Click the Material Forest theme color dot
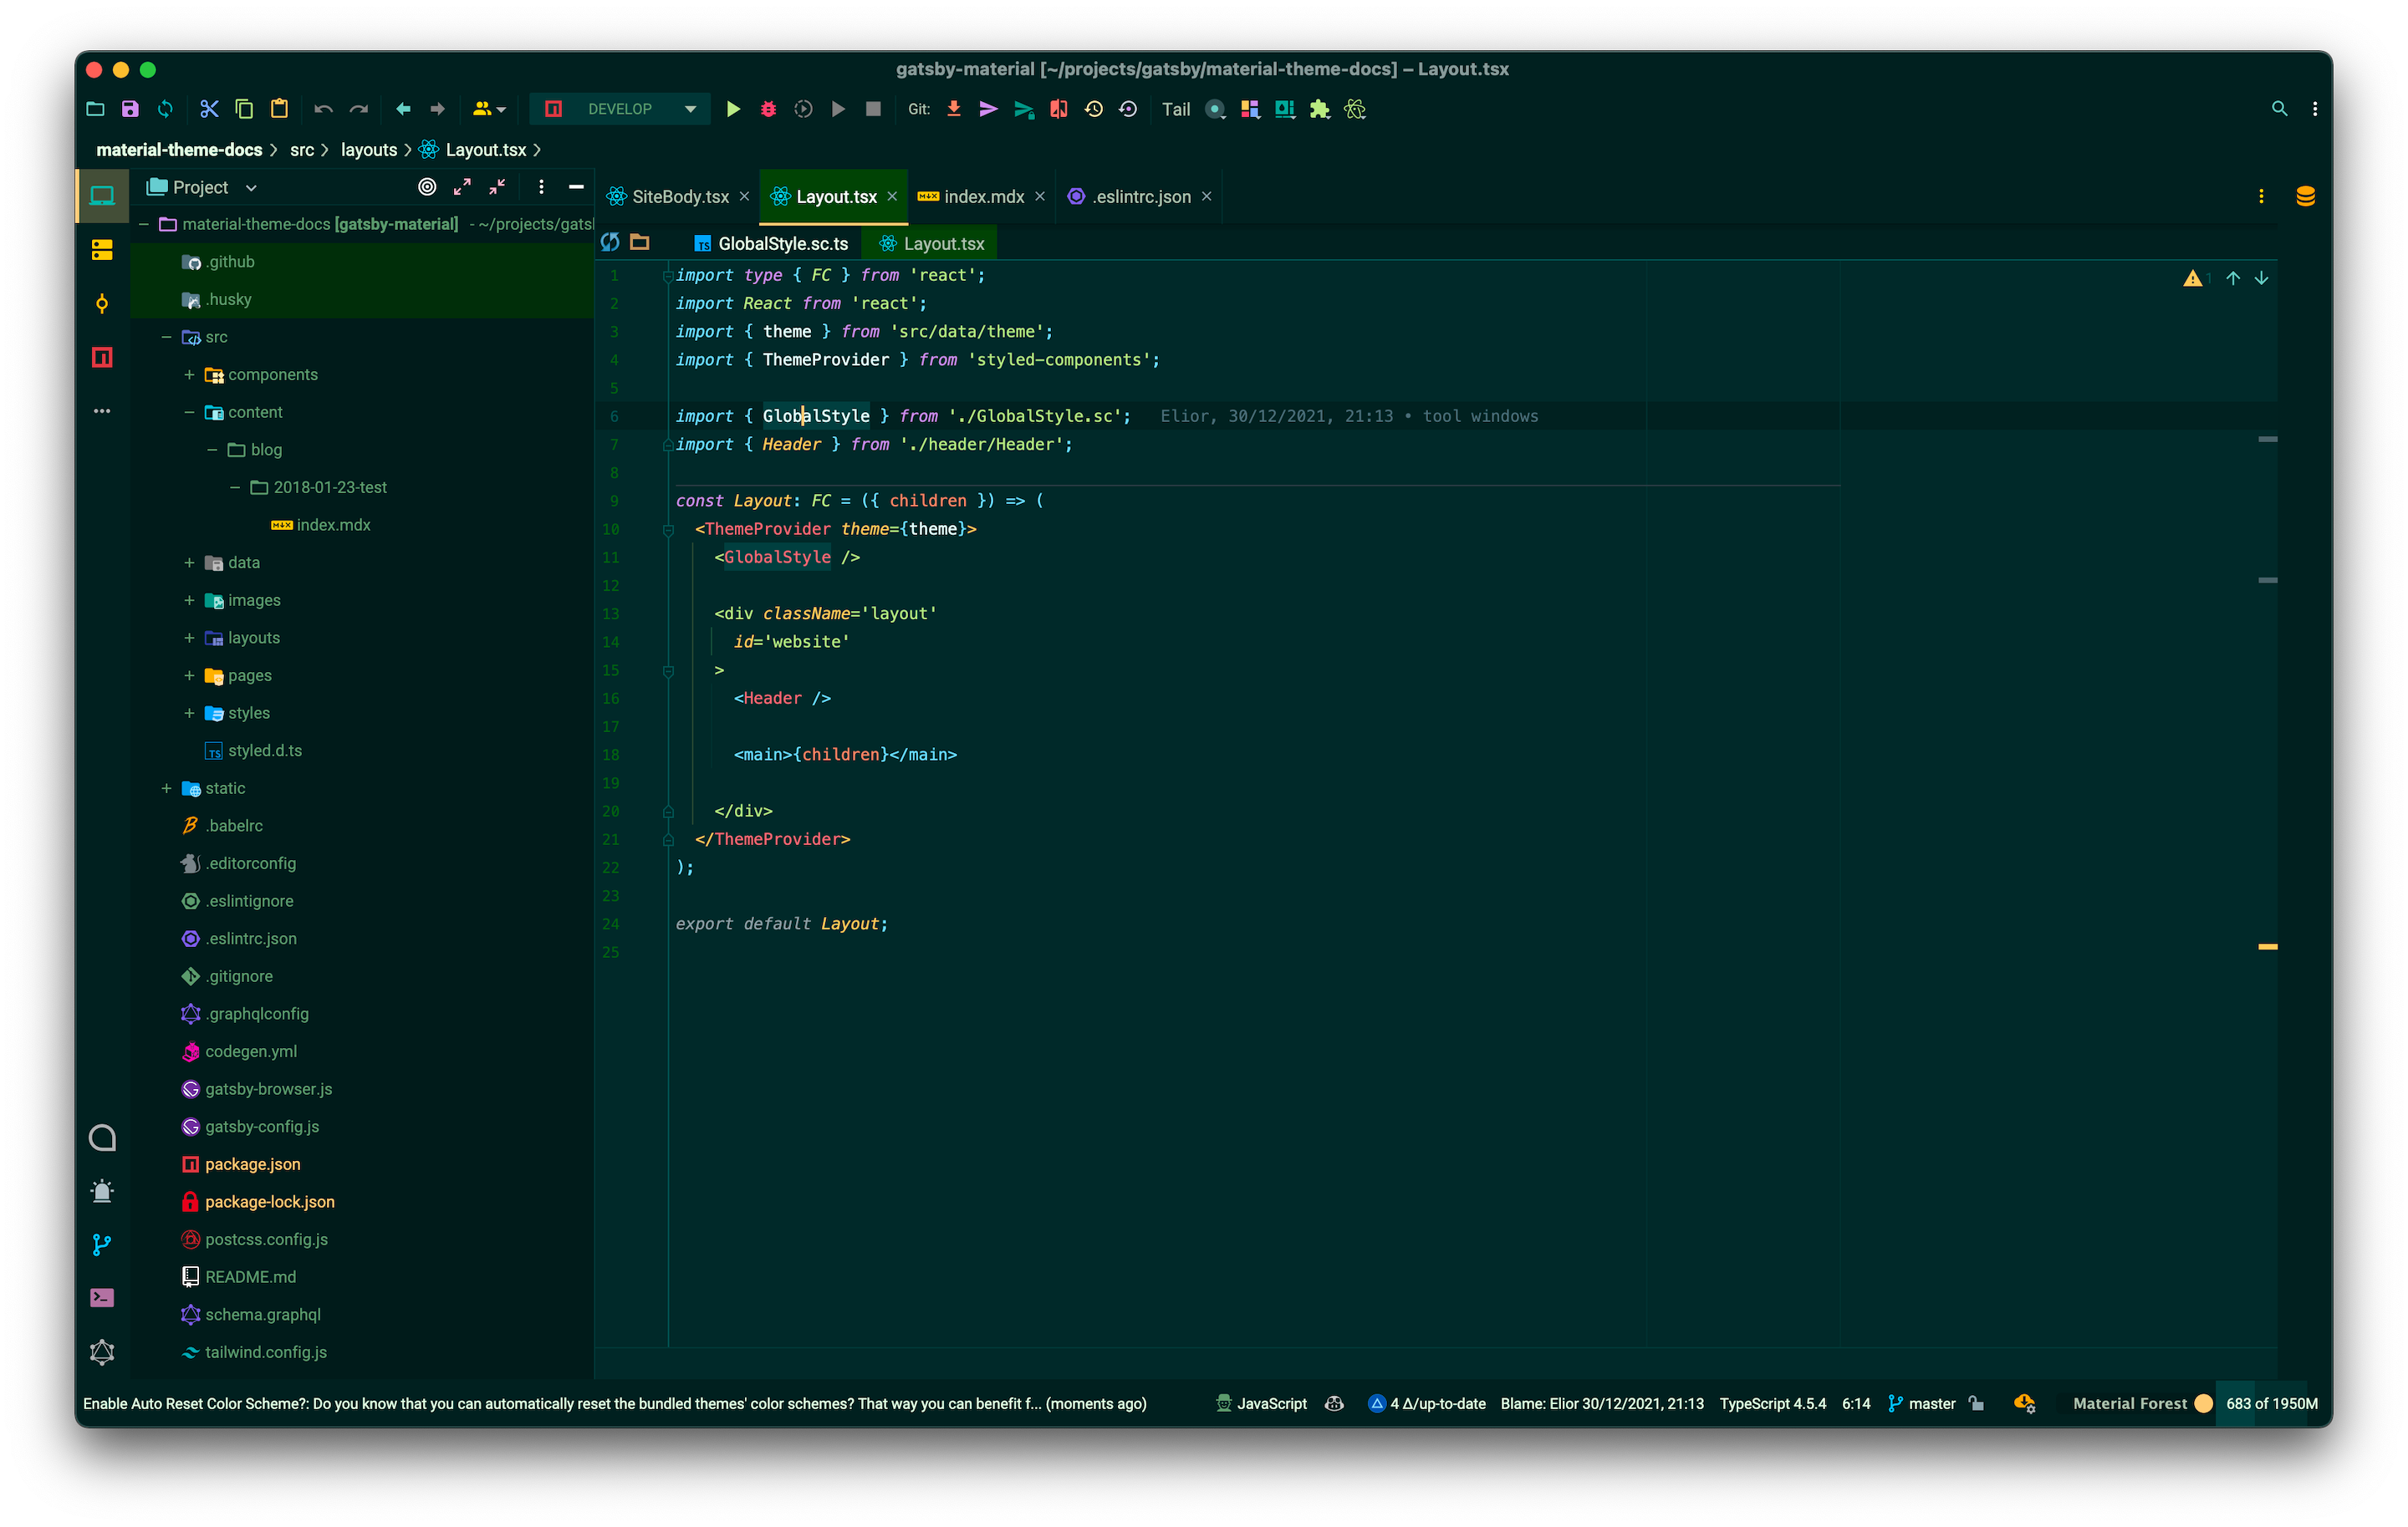Viewport: 2408px width, 1527px height. 2202,1403
